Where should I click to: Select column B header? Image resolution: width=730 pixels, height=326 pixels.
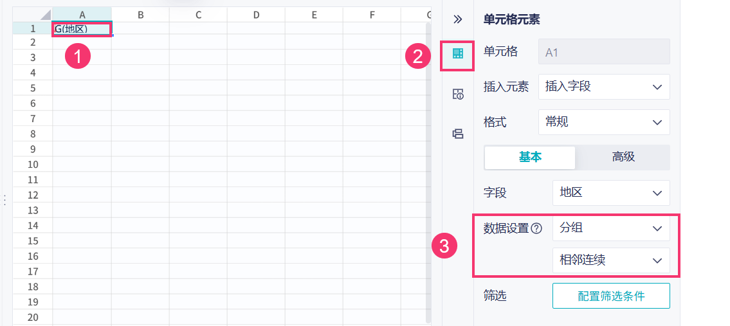coord(140,14)
